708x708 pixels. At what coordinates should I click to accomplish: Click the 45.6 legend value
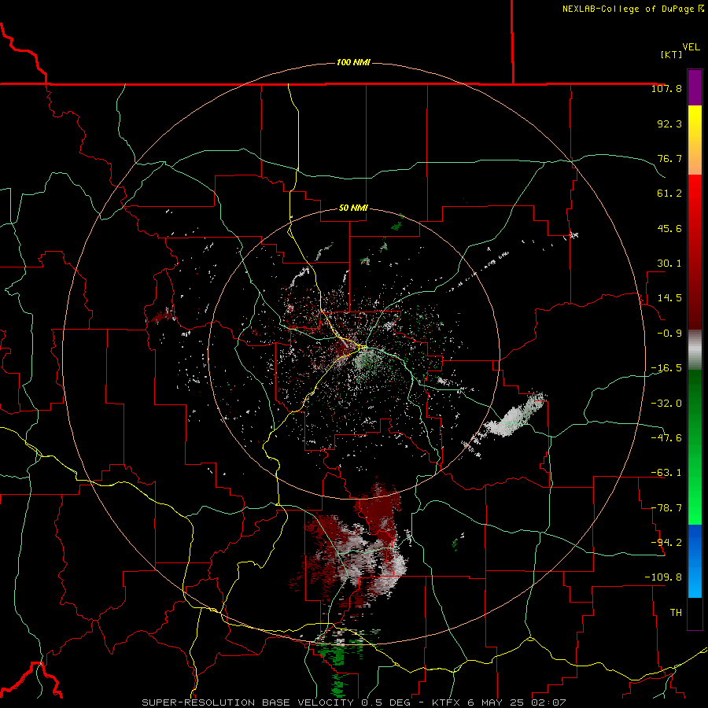pyautogui.click(x=669, y=228)
